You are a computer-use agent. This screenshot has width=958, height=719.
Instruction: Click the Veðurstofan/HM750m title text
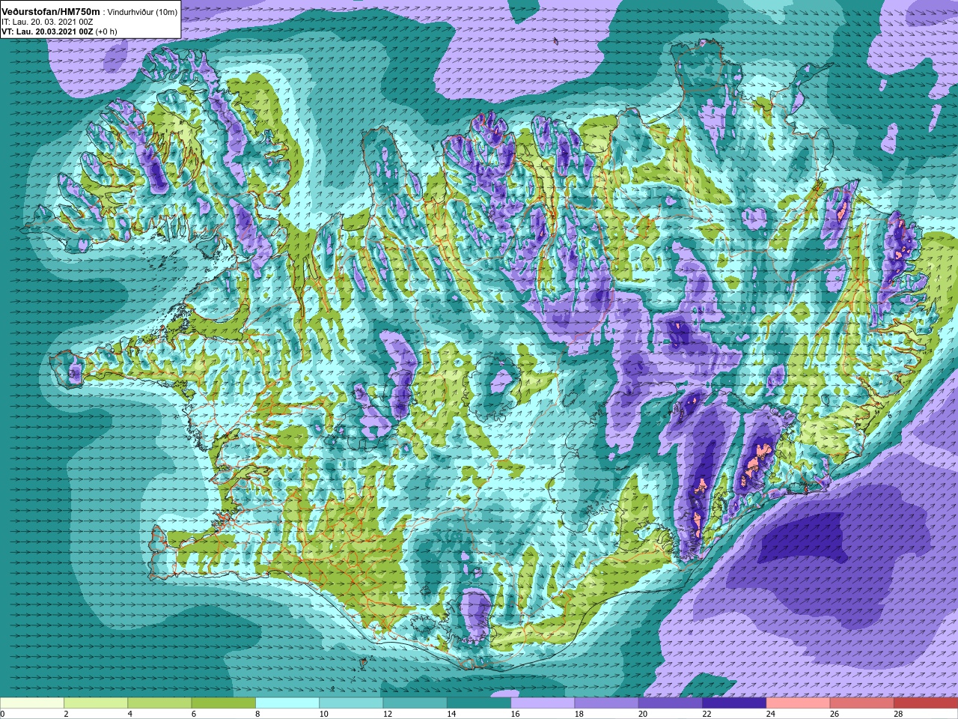point(50,12)
